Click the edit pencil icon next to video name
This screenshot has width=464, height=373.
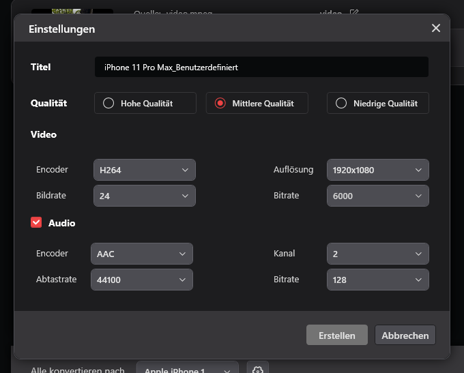click(354, 12)
